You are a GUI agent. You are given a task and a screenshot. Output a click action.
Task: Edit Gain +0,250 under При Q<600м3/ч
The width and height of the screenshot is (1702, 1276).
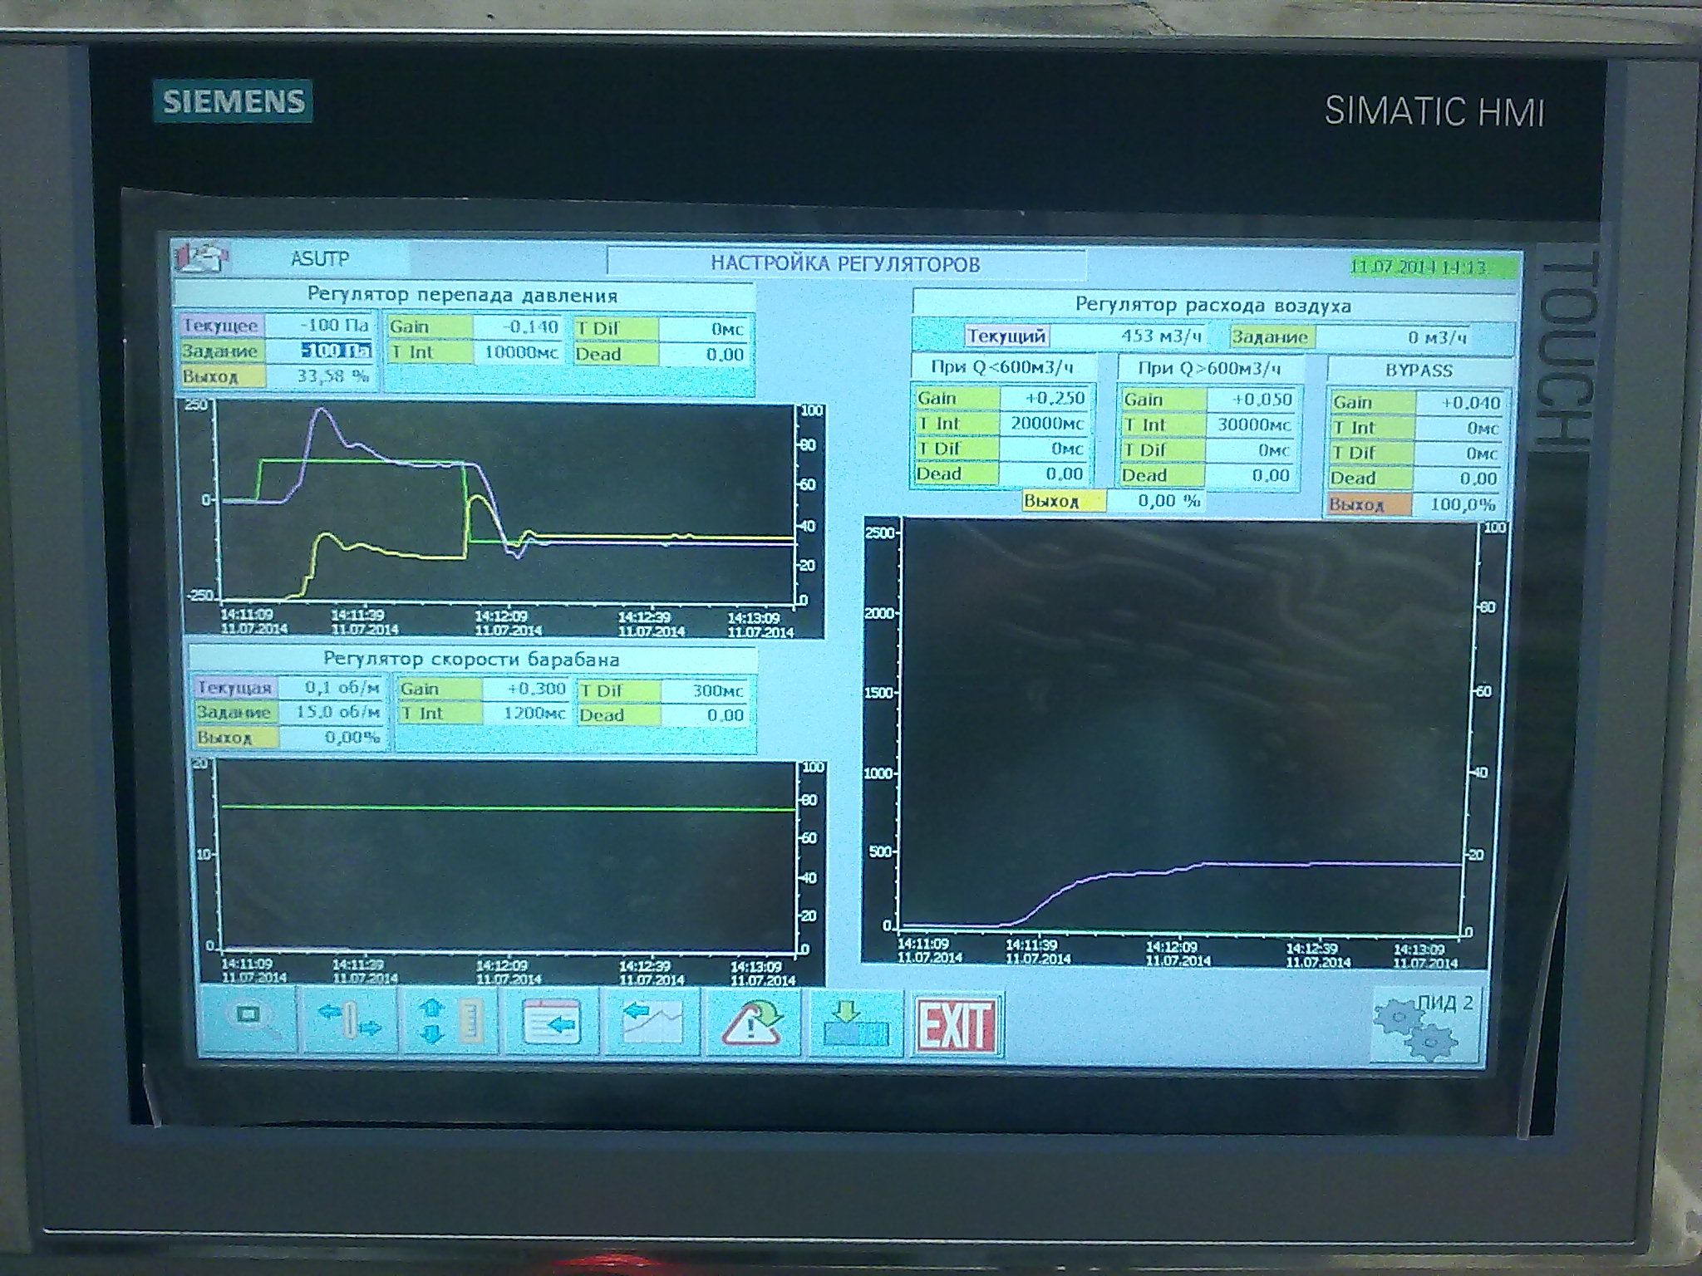click(x=1045, y=399)
